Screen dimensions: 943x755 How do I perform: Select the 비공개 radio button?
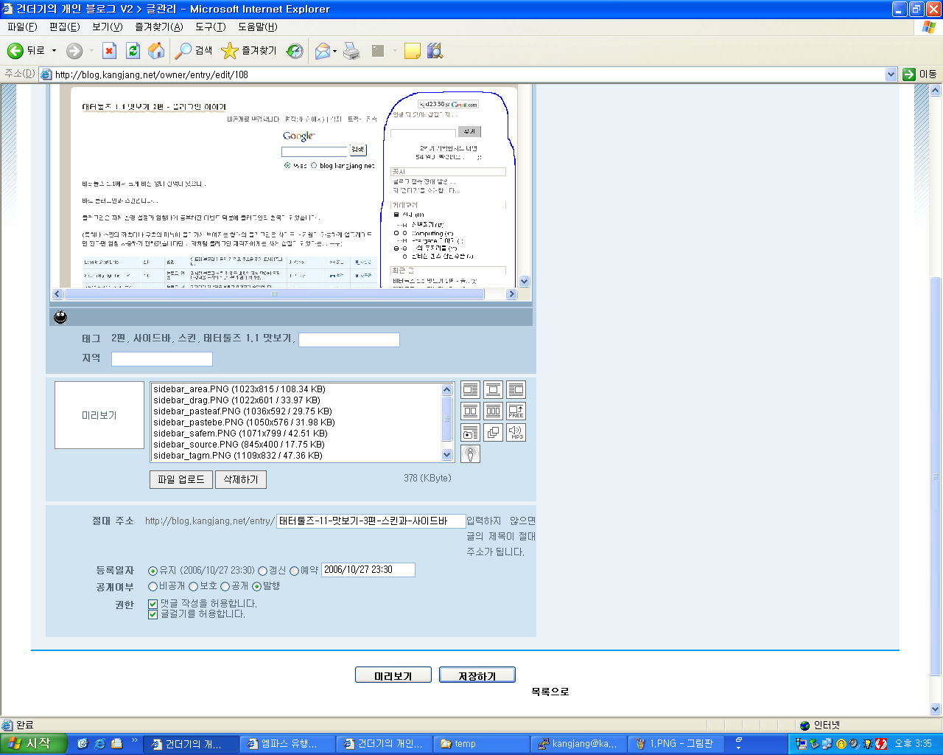click(153, 585)
